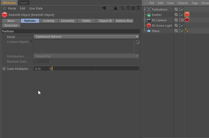The width and height of the screenshot is (209, 138).
Task: Click the Scale Multiplier stepper arrows
Action: click(x=50, y=69)
